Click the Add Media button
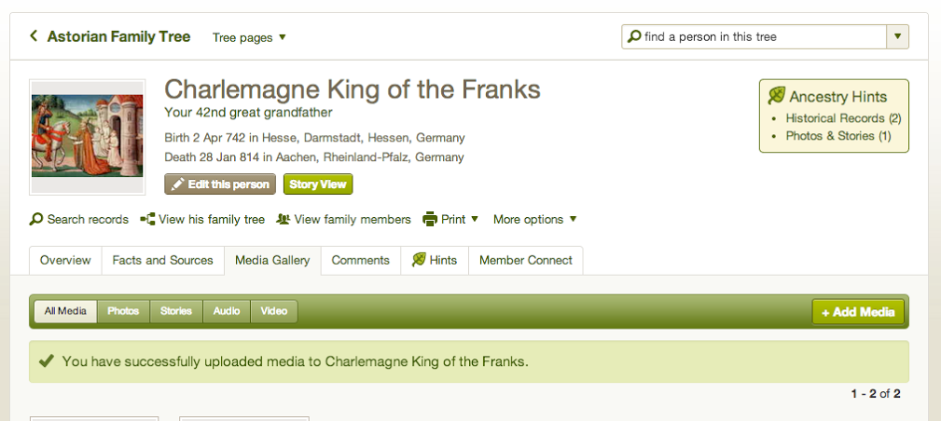 coord(857,312)
